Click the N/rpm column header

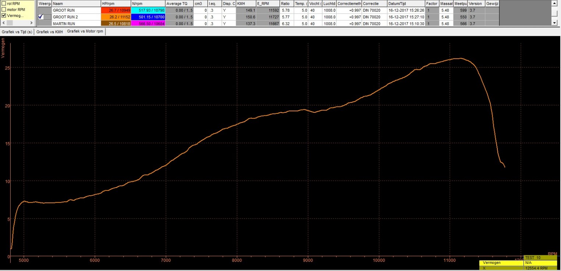(148, 3)
